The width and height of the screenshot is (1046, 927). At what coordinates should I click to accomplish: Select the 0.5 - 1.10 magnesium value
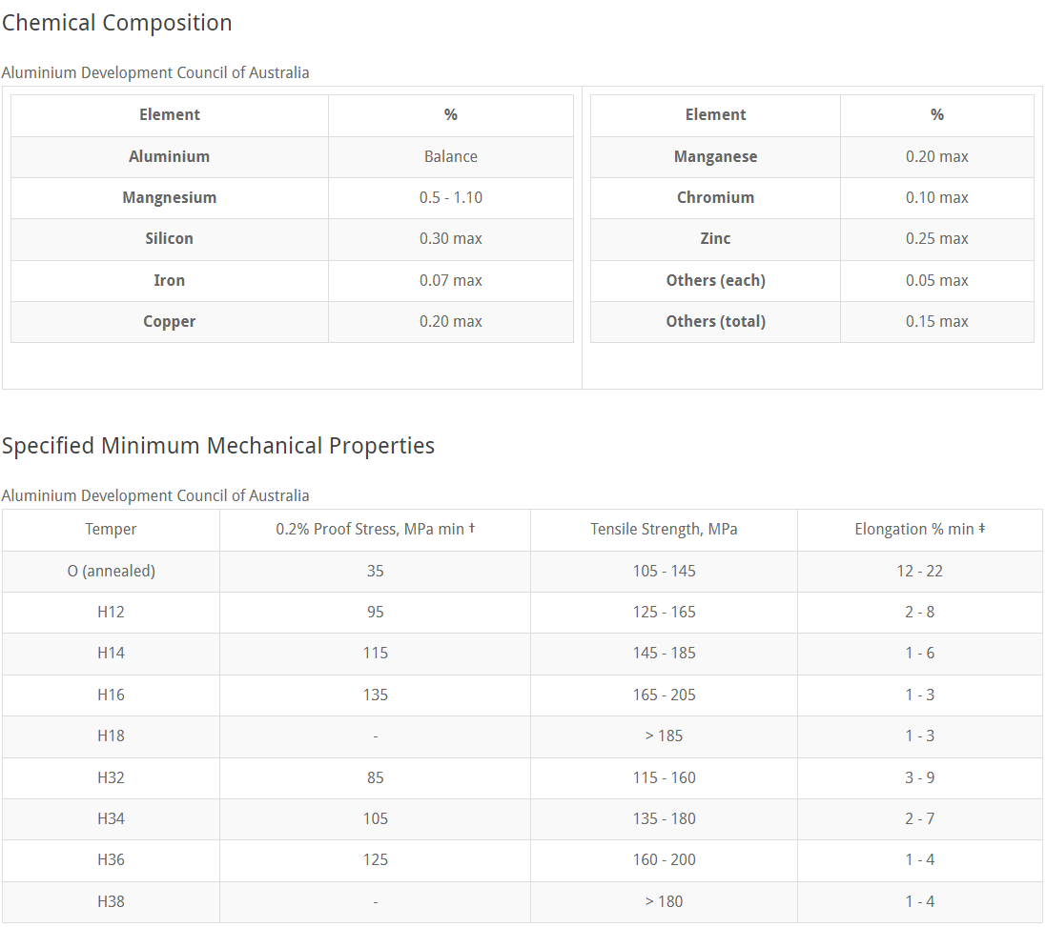point(450,197)
